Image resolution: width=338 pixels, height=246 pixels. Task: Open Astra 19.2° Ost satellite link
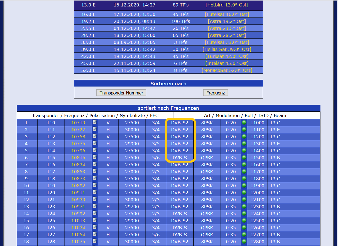(x=227, y=21)
